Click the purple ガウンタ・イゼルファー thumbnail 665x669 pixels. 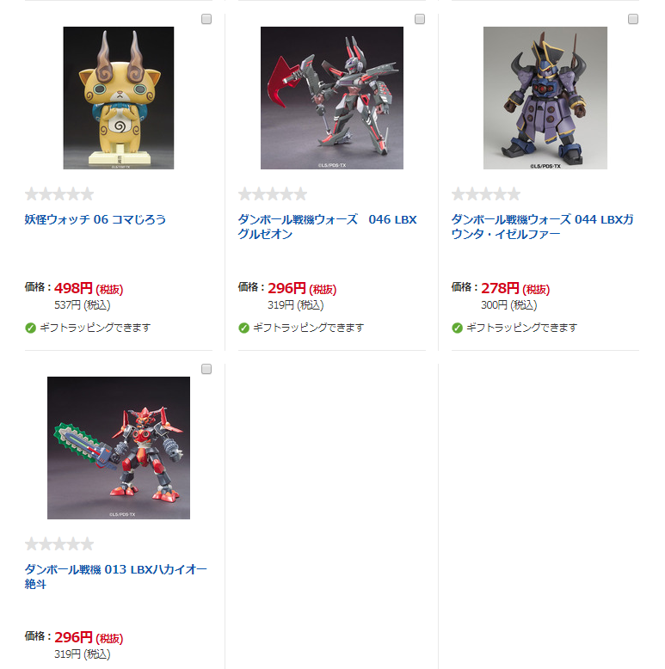545,98
